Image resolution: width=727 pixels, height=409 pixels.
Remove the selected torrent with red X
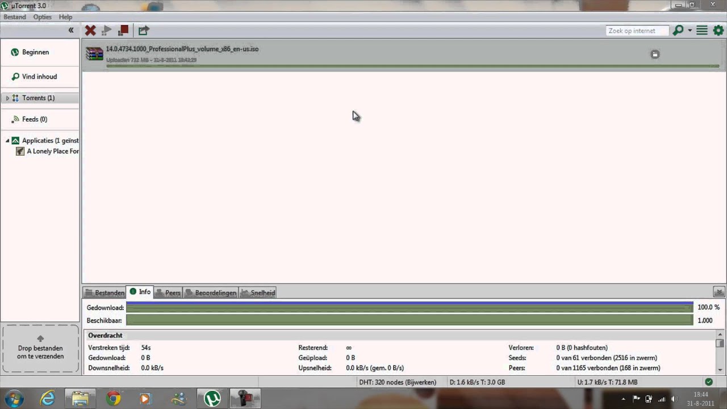pos(90,31)
